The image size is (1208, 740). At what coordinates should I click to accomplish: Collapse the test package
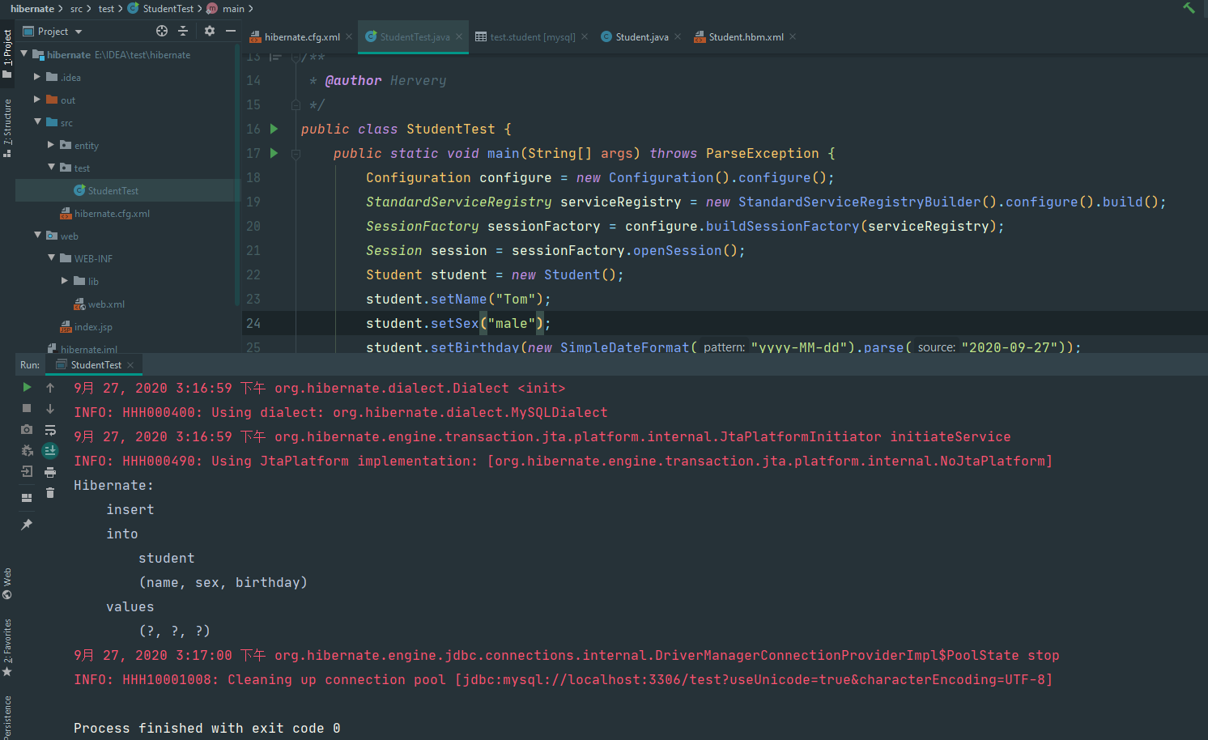pos(51,167)
